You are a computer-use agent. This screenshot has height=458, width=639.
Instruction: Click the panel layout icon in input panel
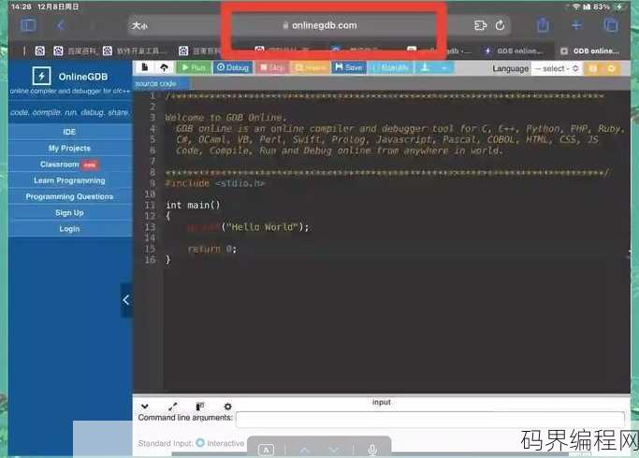[200, 407]
